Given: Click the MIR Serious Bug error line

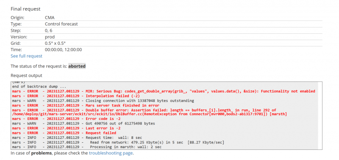Looking at the screenshot, I should point(164,91).
